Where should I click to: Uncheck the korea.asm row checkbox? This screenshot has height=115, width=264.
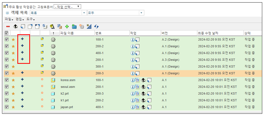pyautogui.click(x=7, y=80)
